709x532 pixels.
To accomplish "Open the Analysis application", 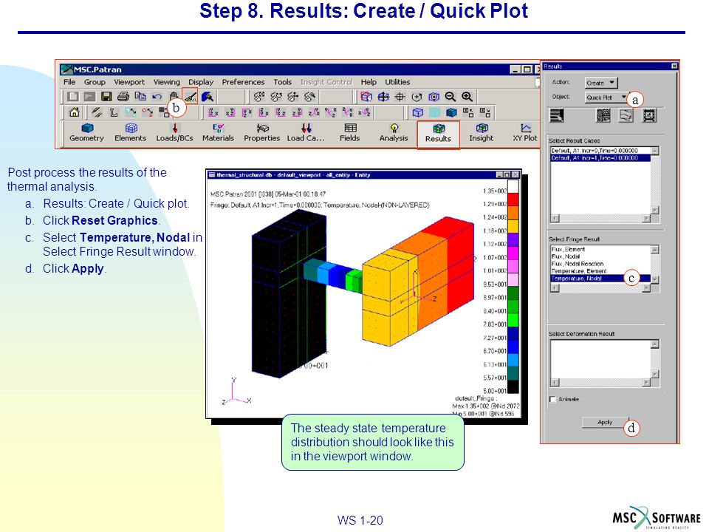I will (394, 132).
